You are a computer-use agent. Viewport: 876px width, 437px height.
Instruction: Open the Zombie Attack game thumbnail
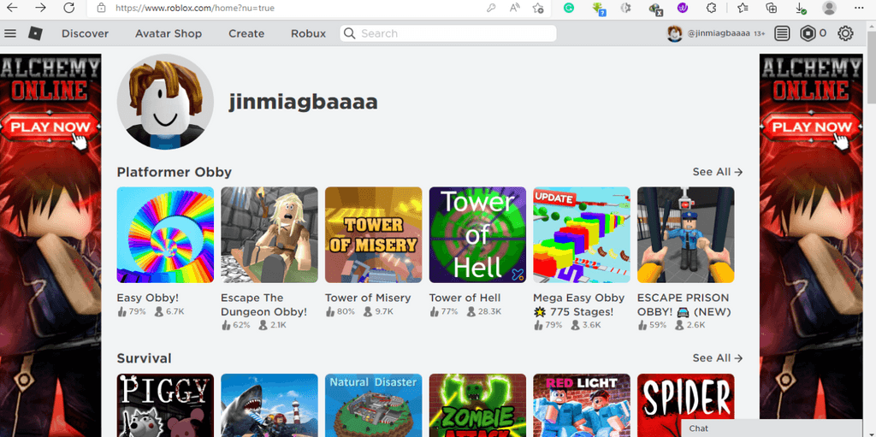click(477, 405)
